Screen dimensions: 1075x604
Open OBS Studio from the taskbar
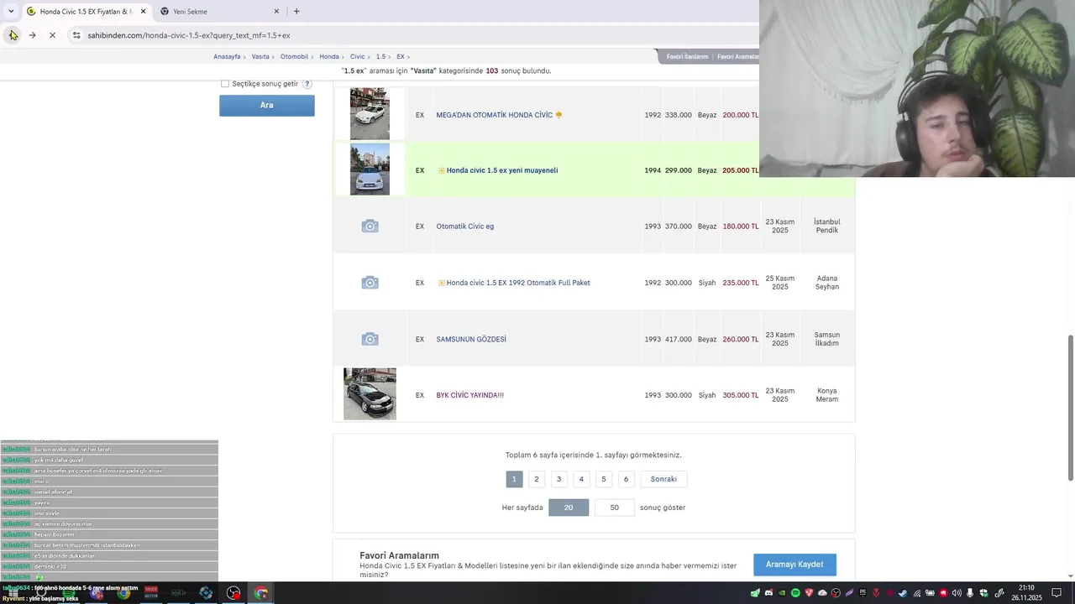click(233, 593)
